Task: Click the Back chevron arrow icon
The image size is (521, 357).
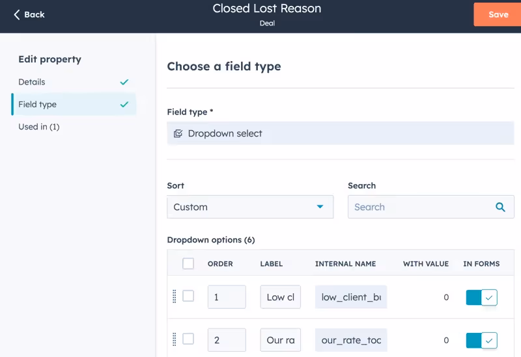Action: coord(17,14)
